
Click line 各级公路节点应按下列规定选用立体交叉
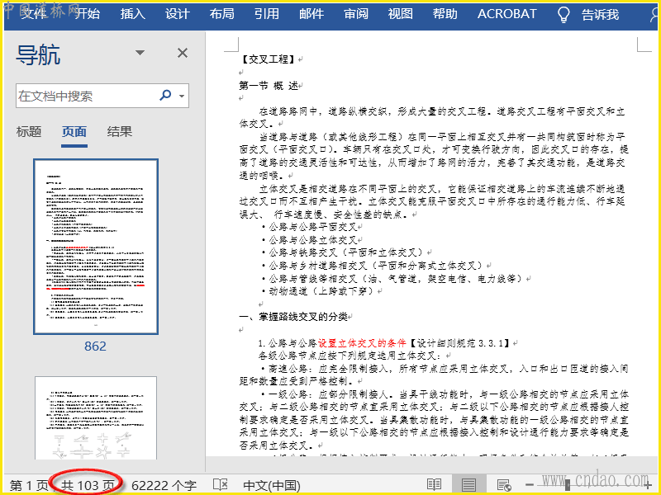349,356
